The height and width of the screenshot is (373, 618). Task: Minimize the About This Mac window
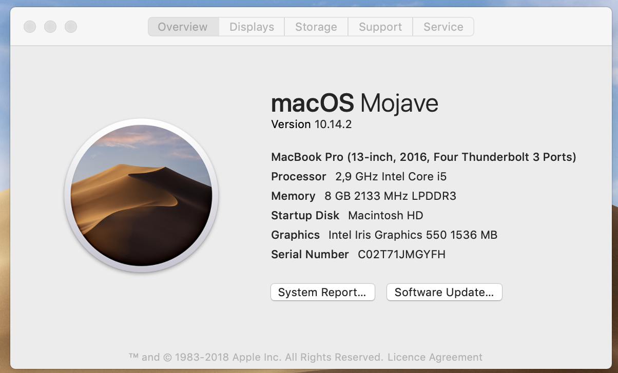50,27
